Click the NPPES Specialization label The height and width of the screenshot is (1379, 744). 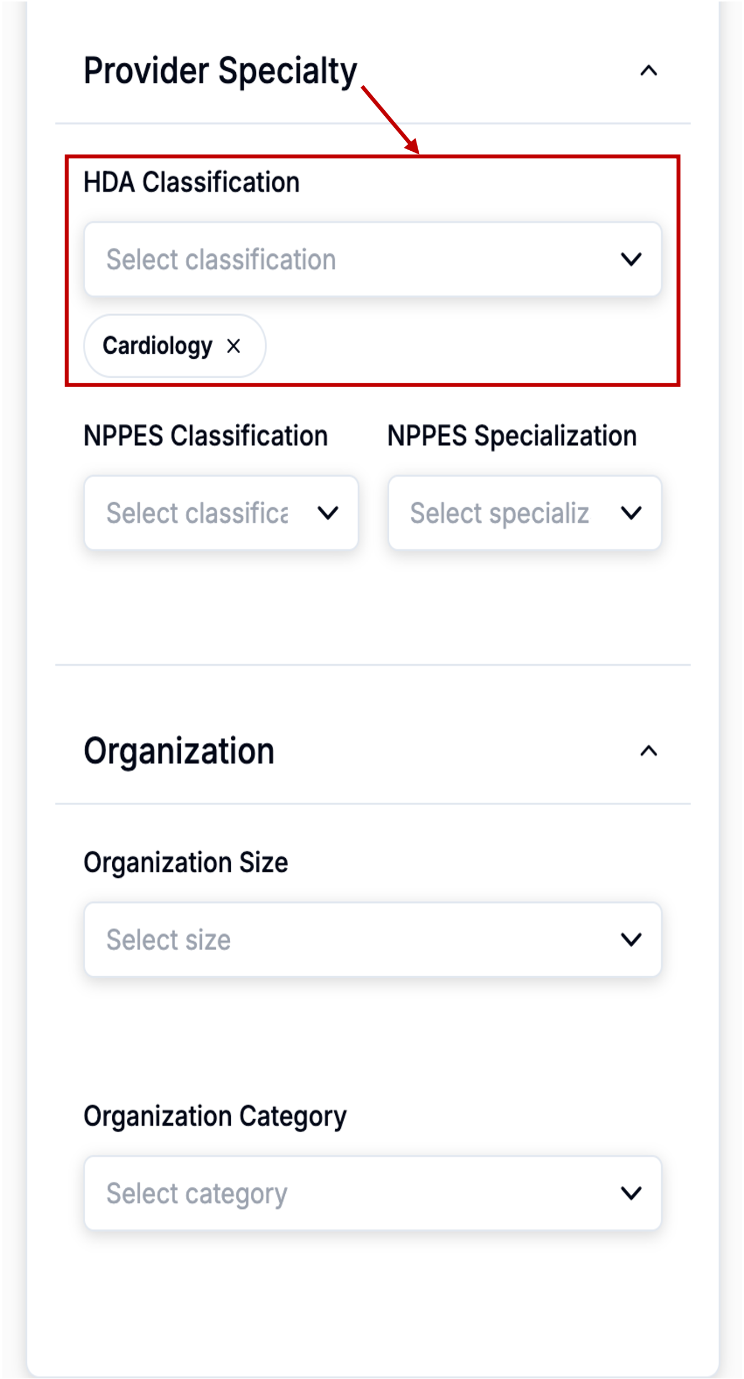[x=512, y=436]
